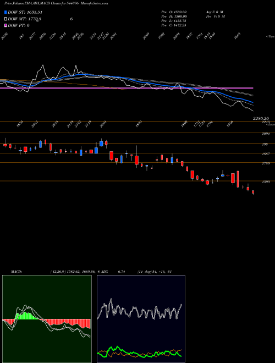The image size is (275, 363).
Task: Select the chart title text at top
Action: [56, 3]
